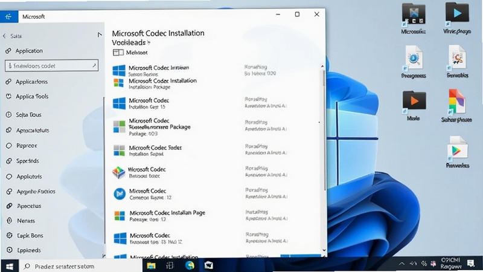Click the icon beside Agqnlte Audios
Viewport: 483px width, 272px height.
click(9, 192)
